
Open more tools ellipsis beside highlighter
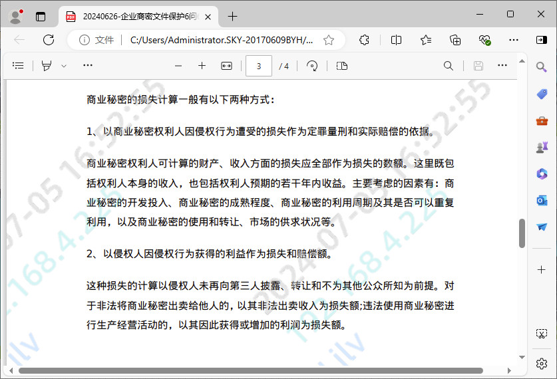pyautogui.click(x=88, y=66)
